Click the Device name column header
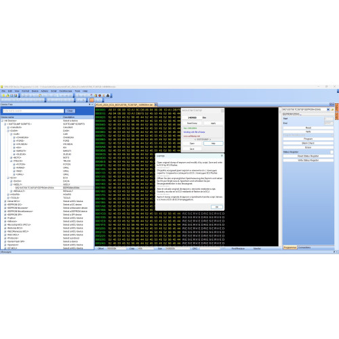339x339 pixels. point(31,117)
